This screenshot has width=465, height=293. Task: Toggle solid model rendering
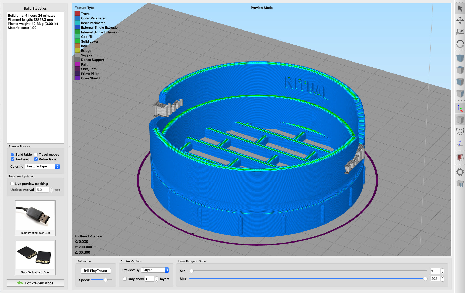[460, 119]
